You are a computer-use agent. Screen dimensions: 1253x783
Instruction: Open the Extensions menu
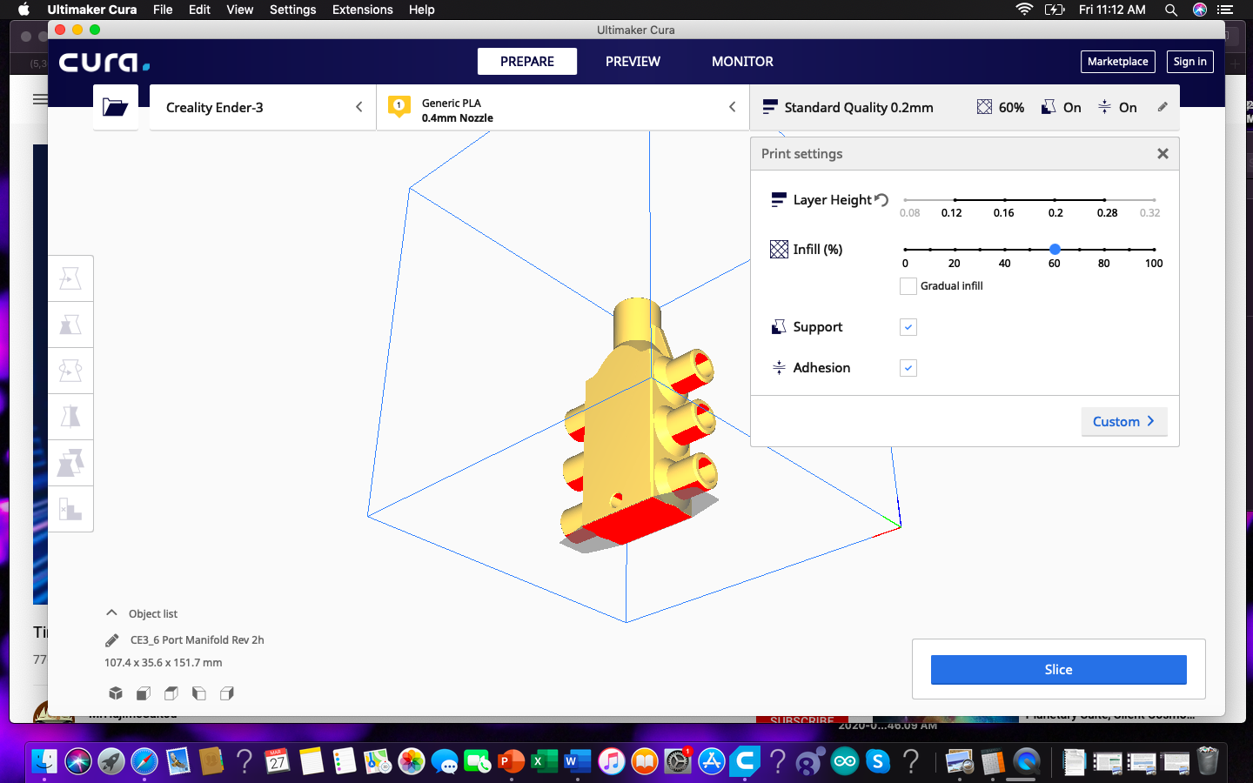coord(362,10)
